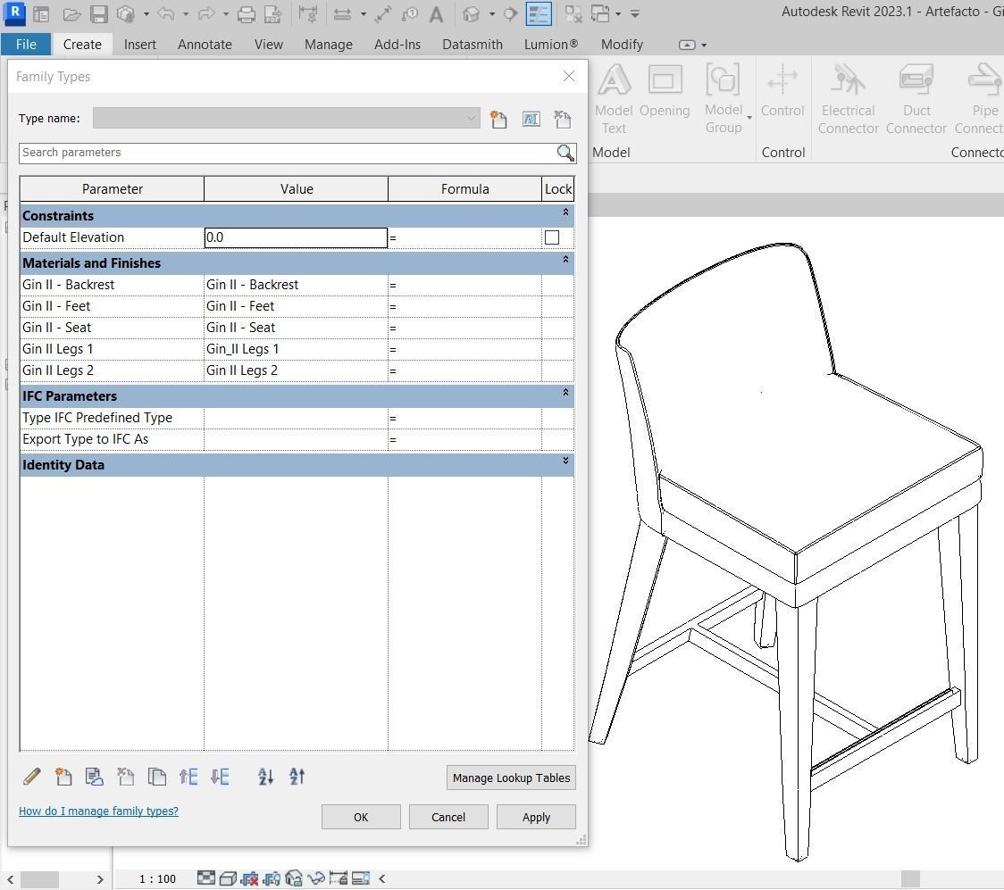Screen dimensions: 1004x890
Task: Click the Apply button
Action: [536, 817]
